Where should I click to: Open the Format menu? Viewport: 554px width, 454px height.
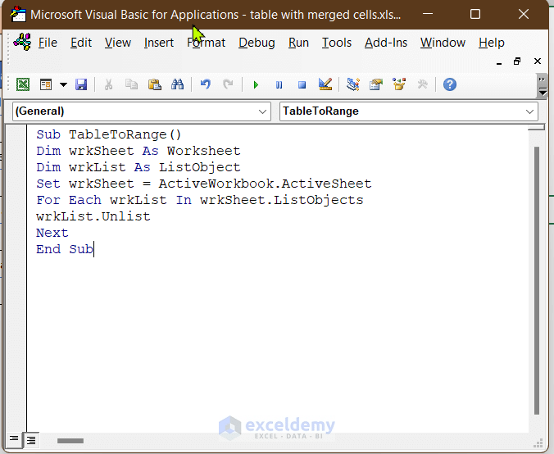click(206, 43)
